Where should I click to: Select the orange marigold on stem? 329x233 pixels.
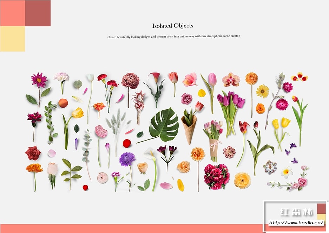[x=34, y=177]
